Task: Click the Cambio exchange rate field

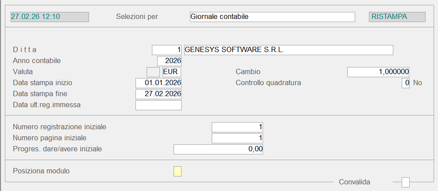Action: 378,72
